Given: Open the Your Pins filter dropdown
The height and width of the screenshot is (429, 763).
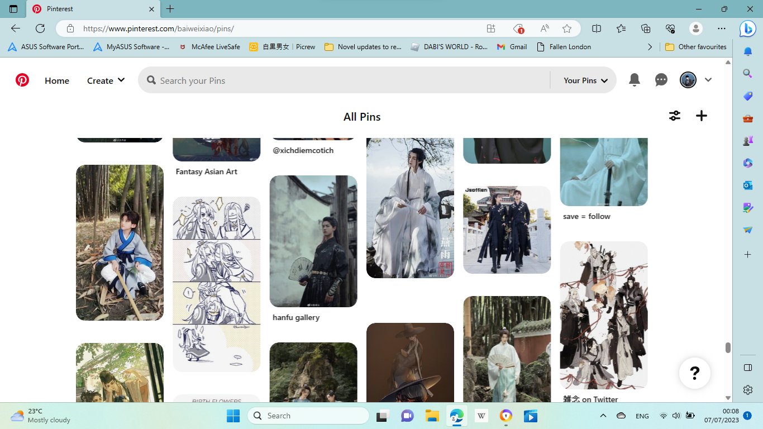Looking at the screenshot, I should (585, 80).
